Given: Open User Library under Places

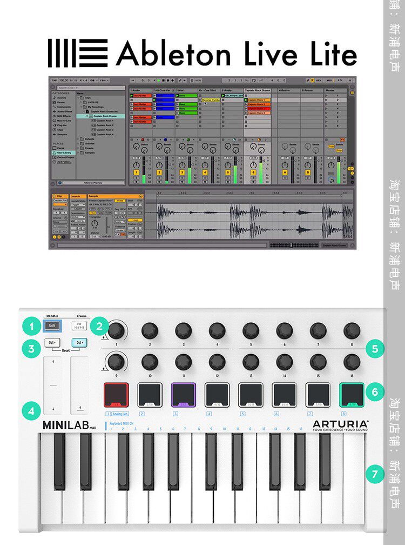Looking at the screenshot, I should [x=63, y=152].
